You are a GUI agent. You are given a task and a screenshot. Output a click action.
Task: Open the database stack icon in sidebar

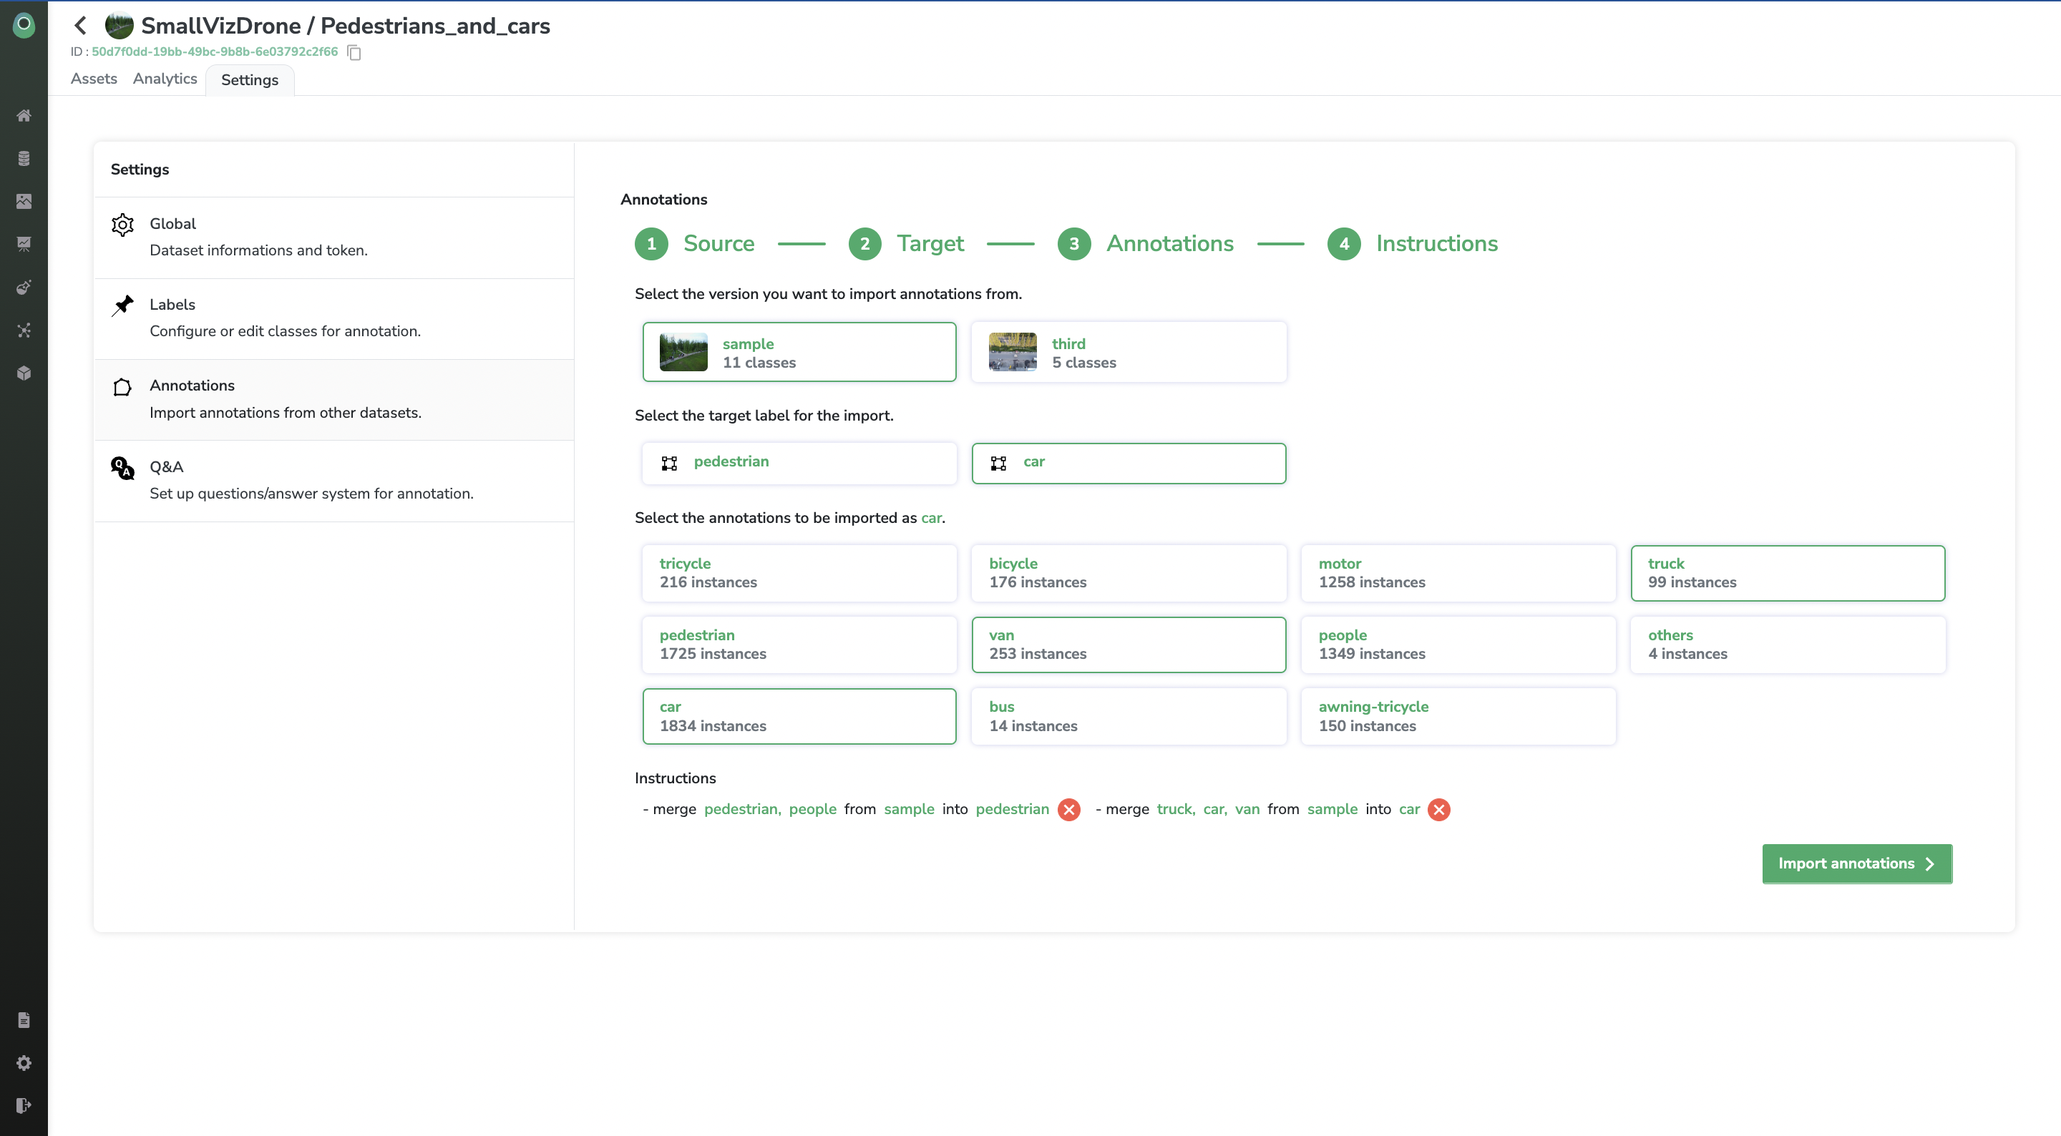24,158
